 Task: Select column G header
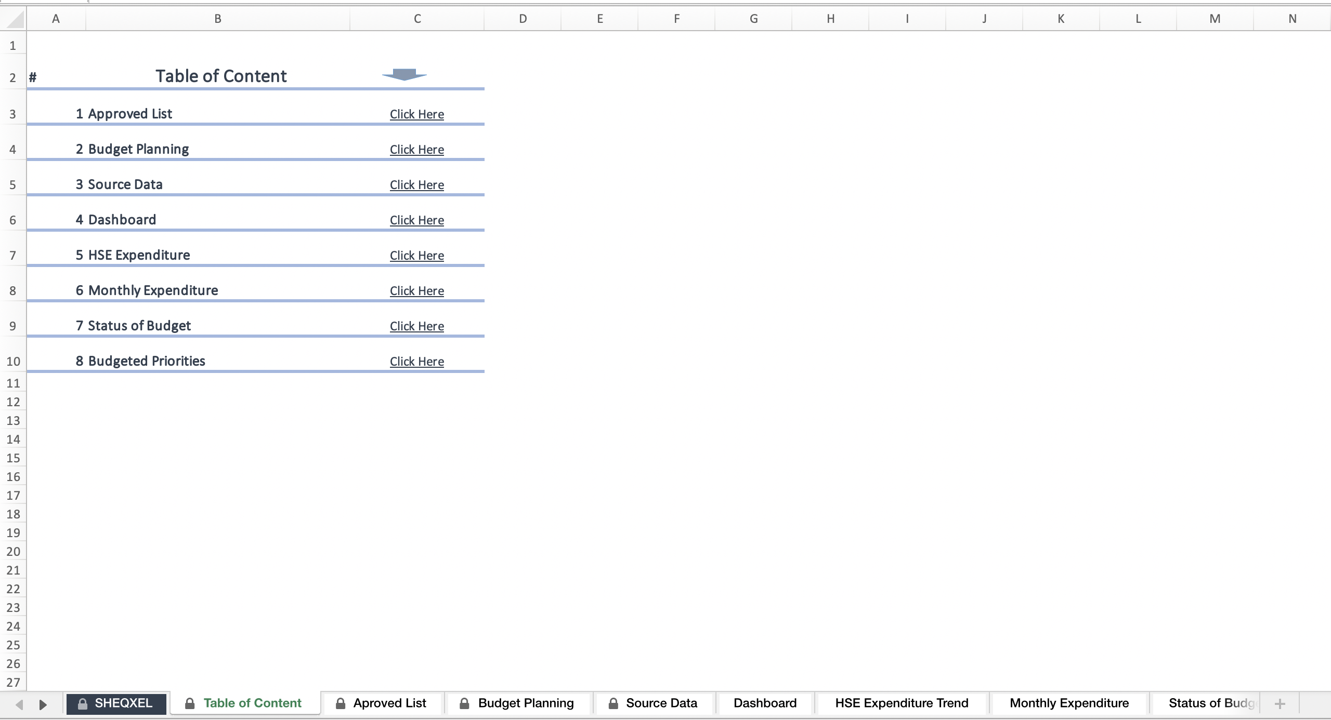[x=753, y=19]
